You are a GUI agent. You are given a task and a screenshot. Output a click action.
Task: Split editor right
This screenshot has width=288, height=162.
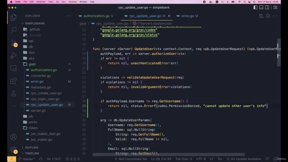click(268, 16)
